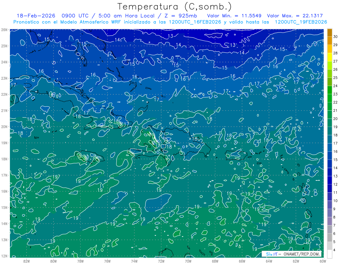Click the '17N' latitude axis label
Screen dimensions: 343x265
click(4, 175)
